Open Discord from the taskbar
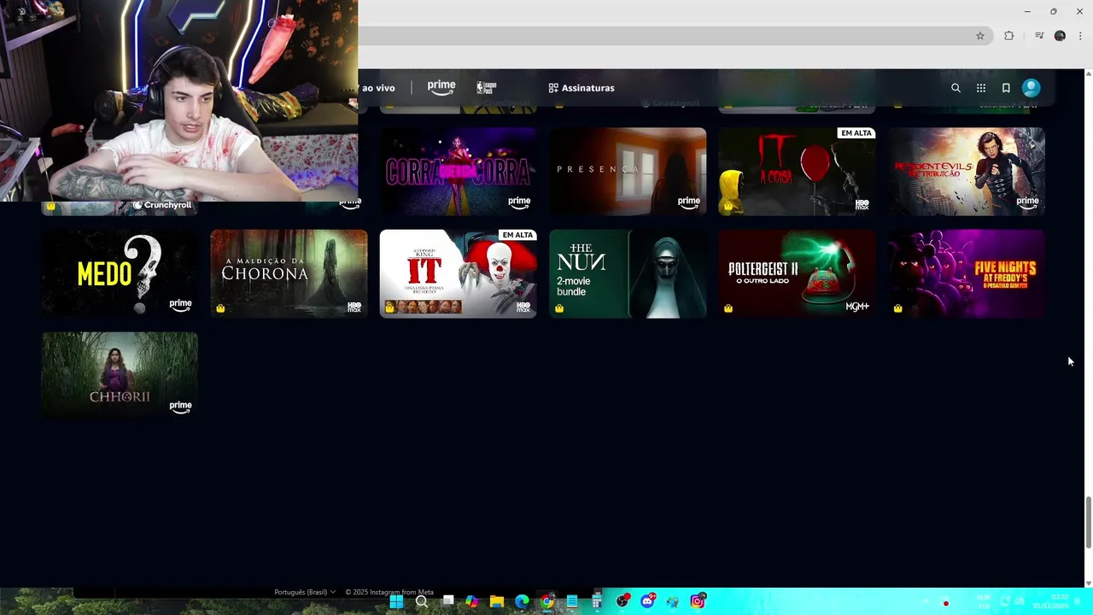Image resolution: width=1093 pixels, height=615 pixels. pyautogui.click(x=648, y=601)
